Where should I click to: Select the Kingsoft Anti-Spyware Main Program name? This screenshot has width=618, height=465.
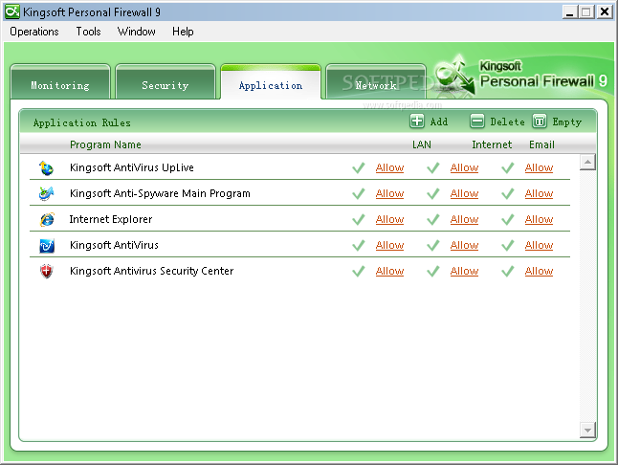tap(160, 194)
